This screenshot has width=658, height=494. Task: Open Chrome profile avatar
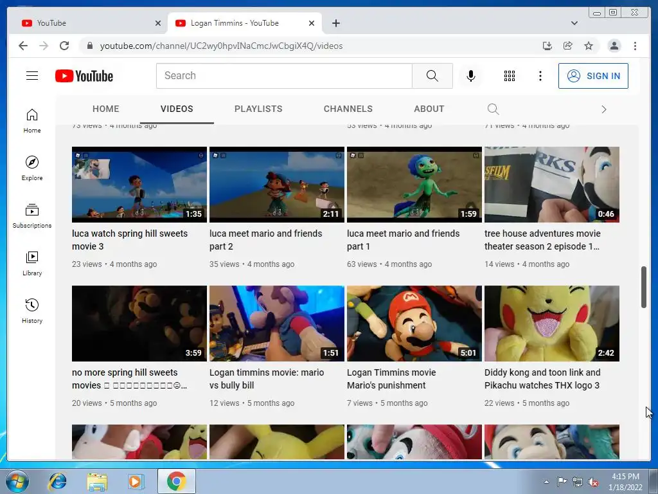(614, 46)
